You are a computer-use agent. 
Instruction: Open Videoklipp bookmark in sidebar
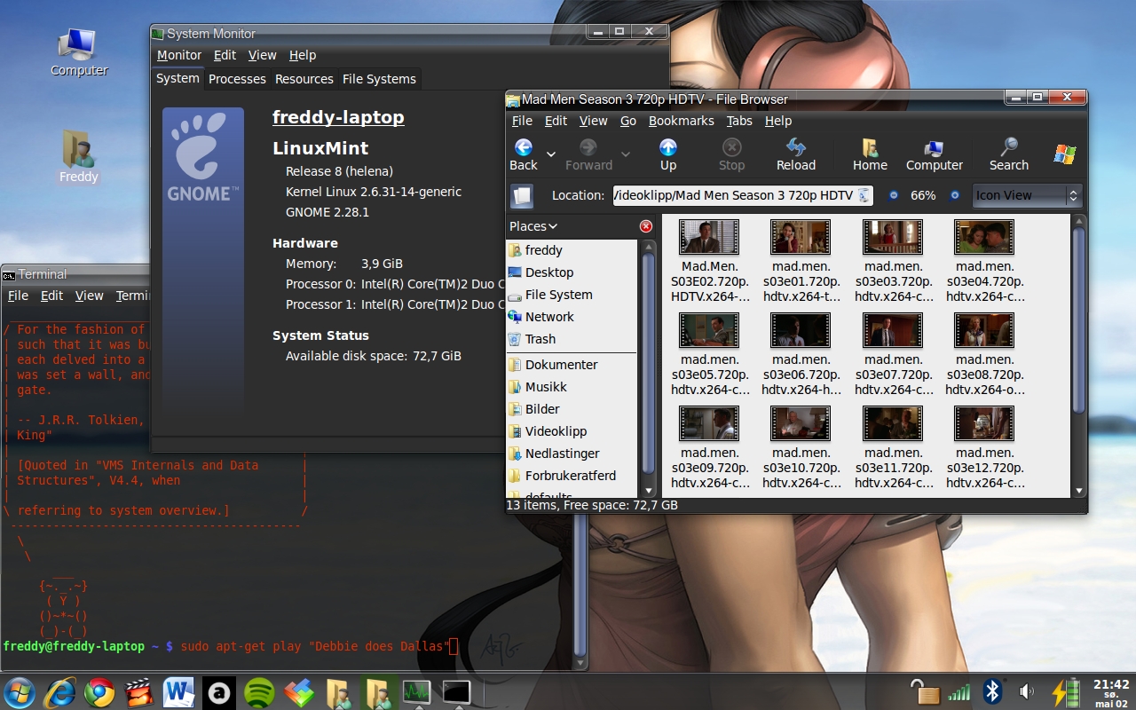pyautogui.click(x=572, y=431)
